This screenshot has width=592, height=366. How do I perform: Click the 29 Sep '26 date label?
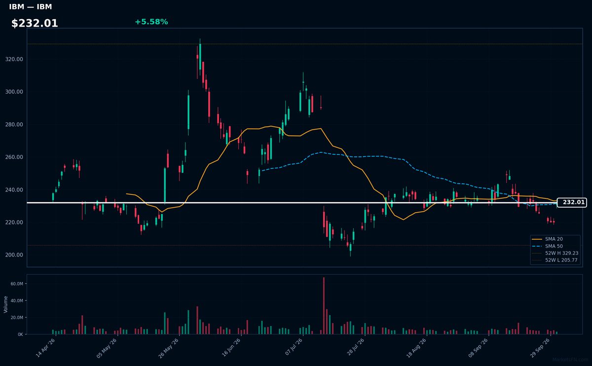(540, 348)
